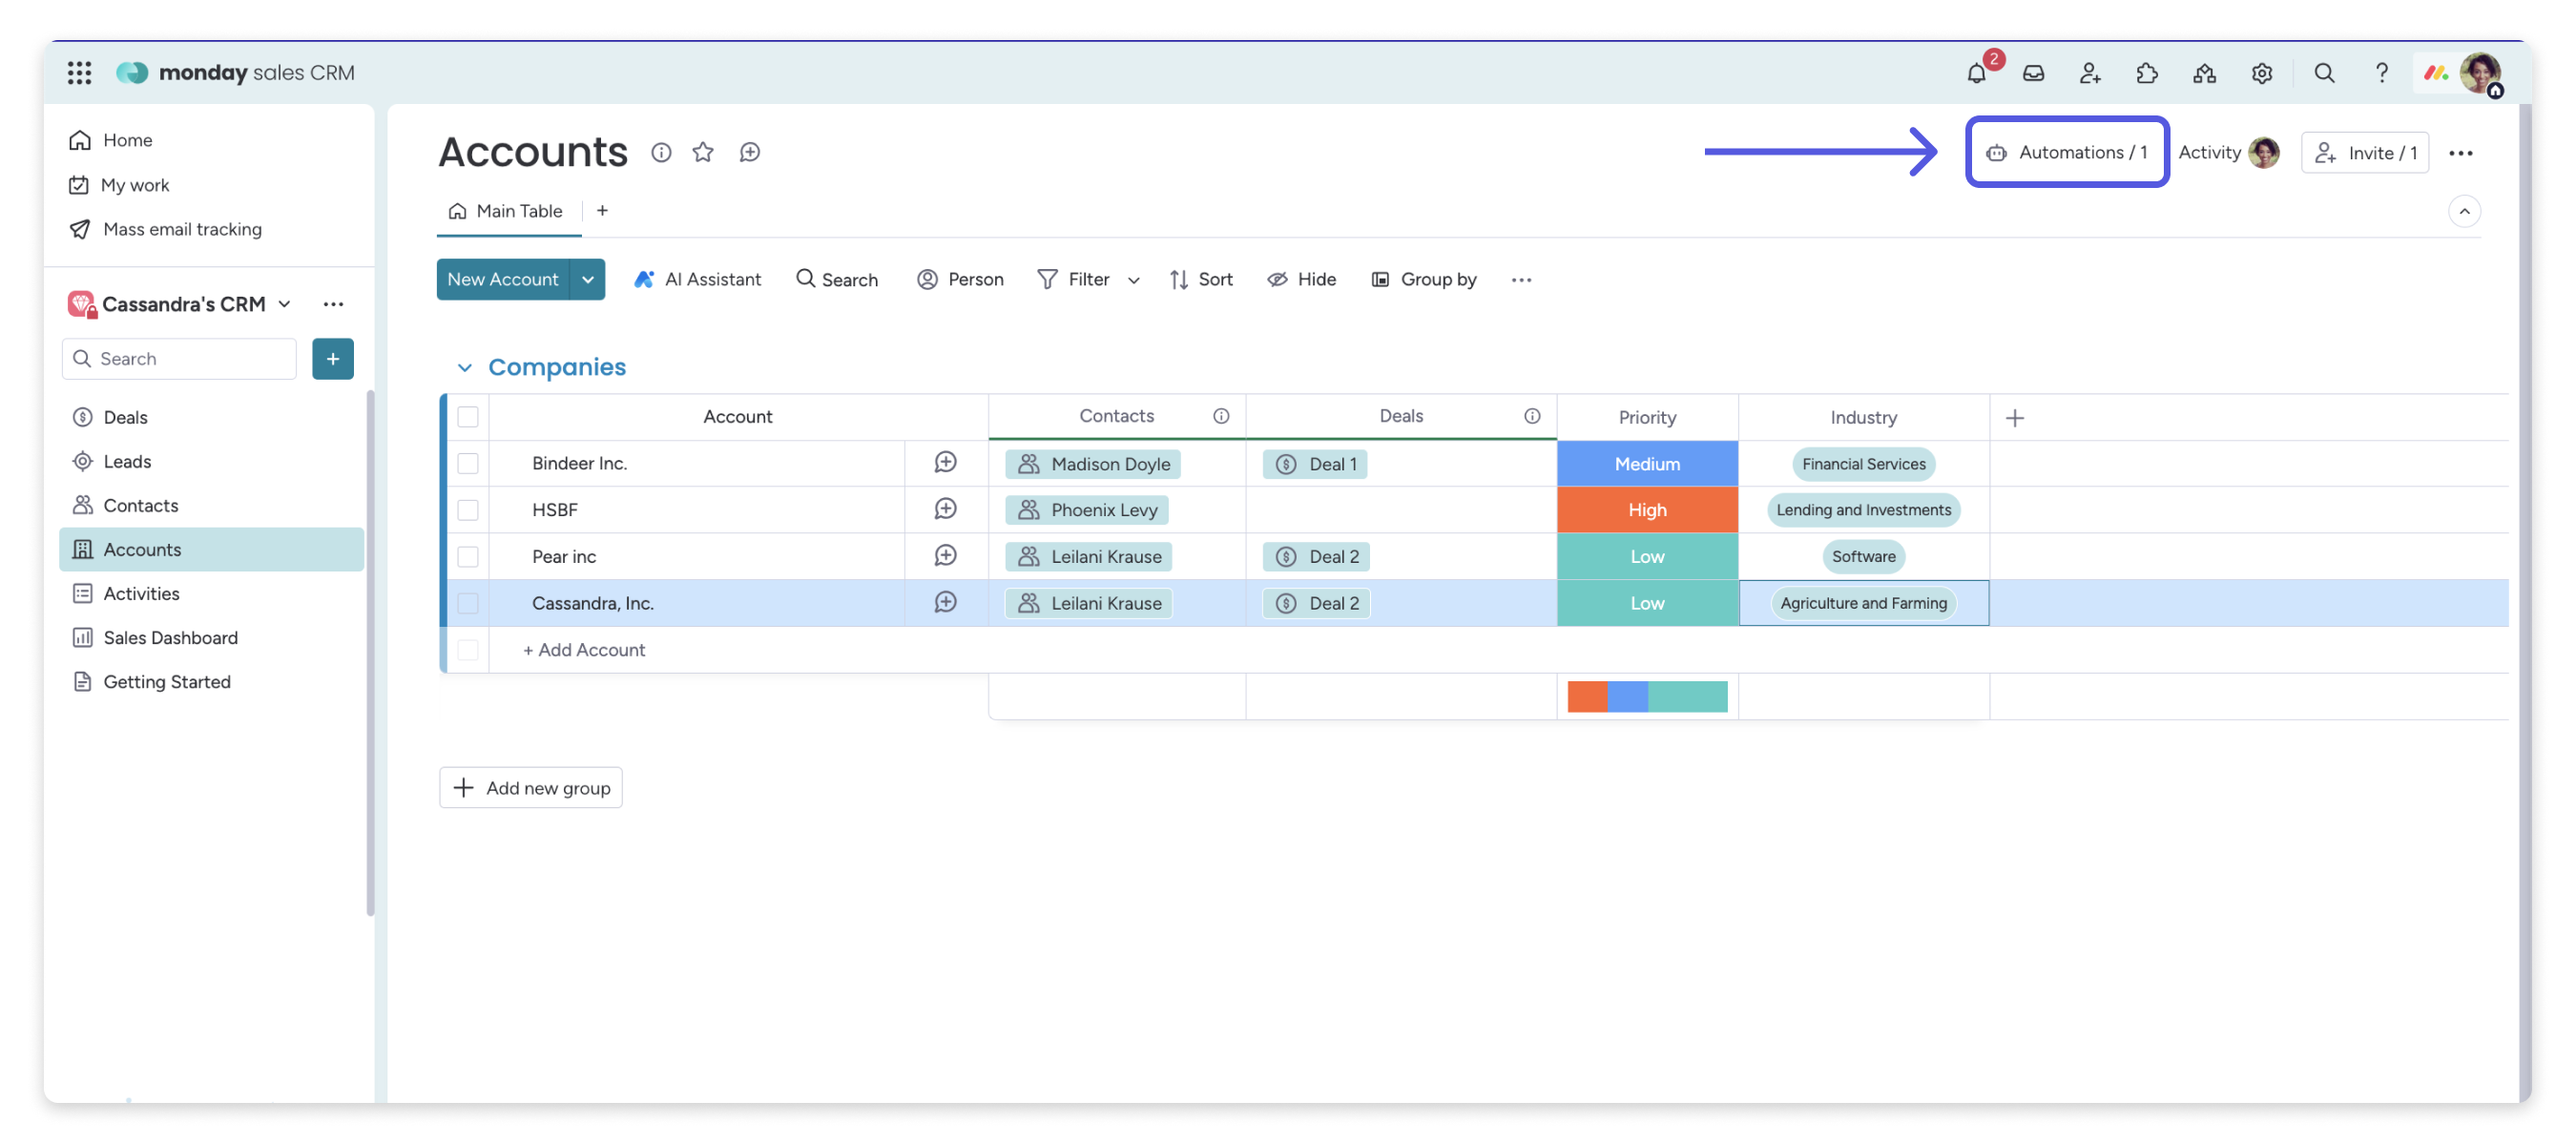Open conversation for Bindeer Inc.
Viewport: 2576px width, 1143px height.
945,463
